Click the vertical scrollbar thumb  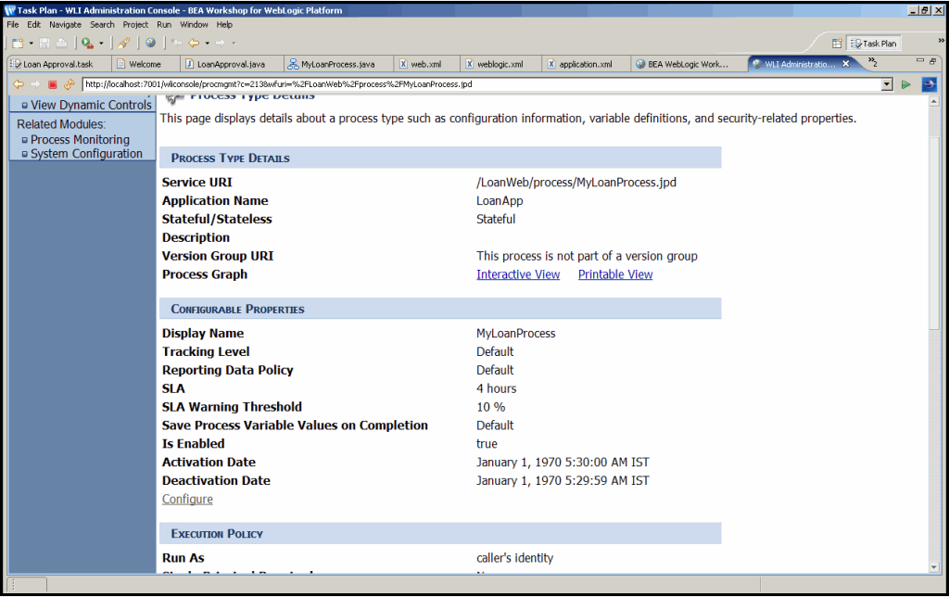934,234
